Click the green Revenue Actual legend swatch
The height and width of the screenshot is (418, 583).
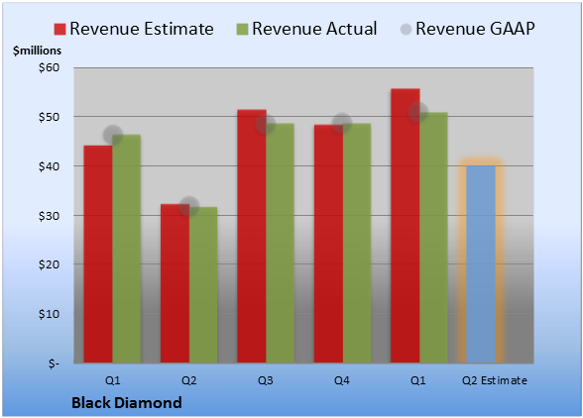click(242, 30)
